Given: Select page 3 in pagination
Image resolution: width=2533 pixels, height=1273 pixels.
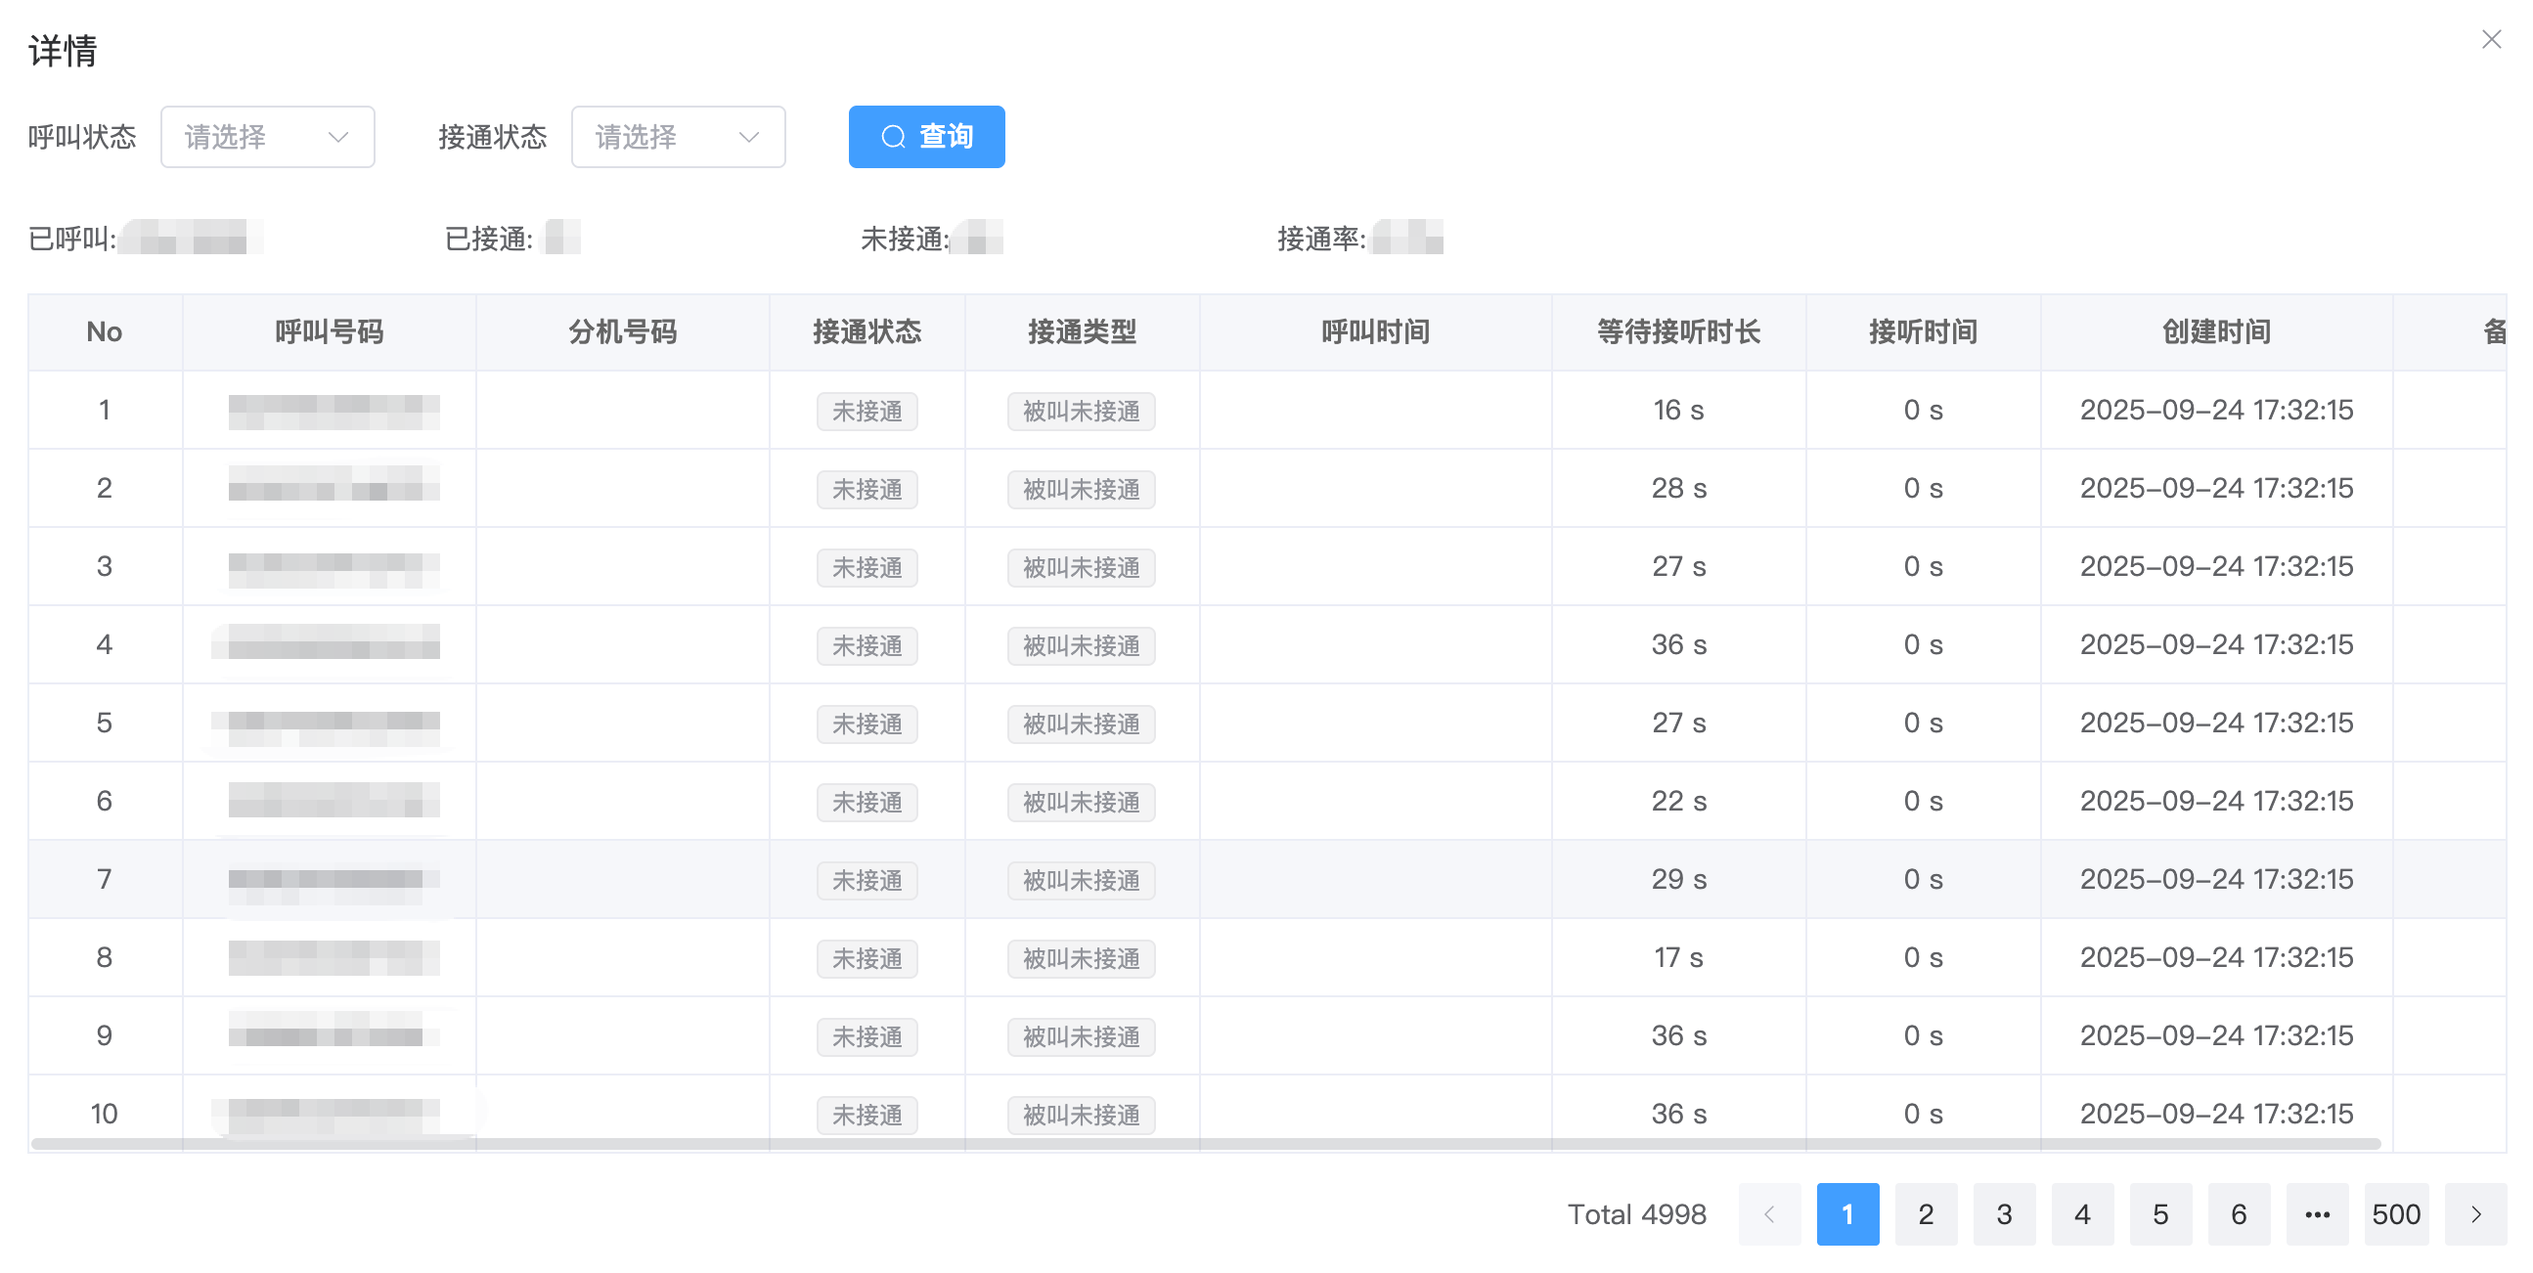Looking at the screenshot, I should (x=2004, y=1214).
